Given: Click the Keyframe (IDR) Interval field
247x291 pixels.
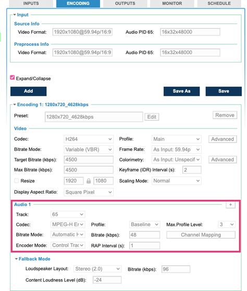Looking at the screenshot, I should [192, 170].
